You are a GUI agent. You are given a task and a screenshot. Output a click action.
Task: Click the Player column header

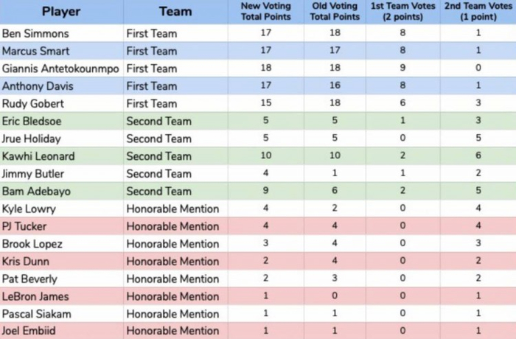click(x=61, y=12)
